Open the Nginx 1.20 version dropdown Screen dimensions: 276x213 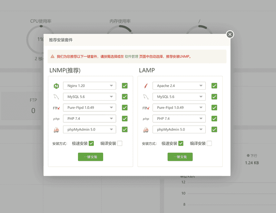pos(90,86)
